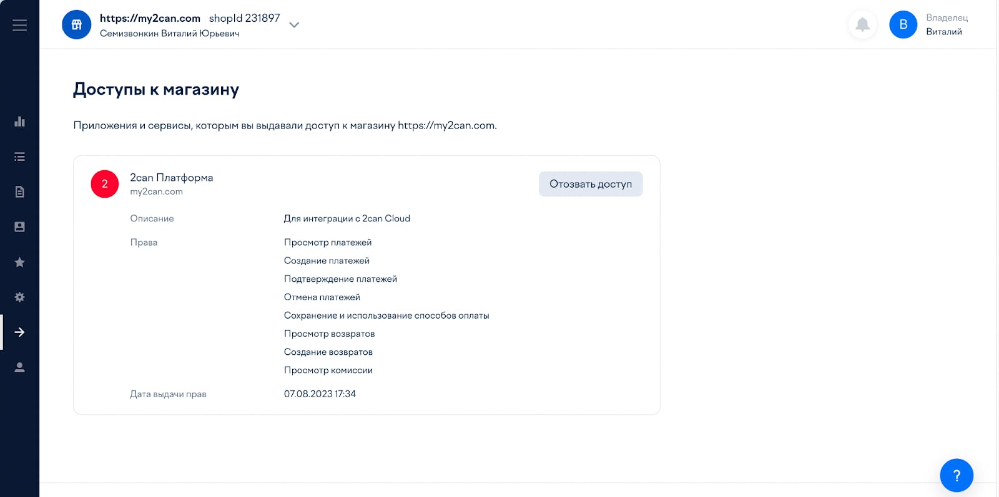Screen dimensions: 999x497
Task: Open the document icon in the sidebar
Action: (19, 191)
